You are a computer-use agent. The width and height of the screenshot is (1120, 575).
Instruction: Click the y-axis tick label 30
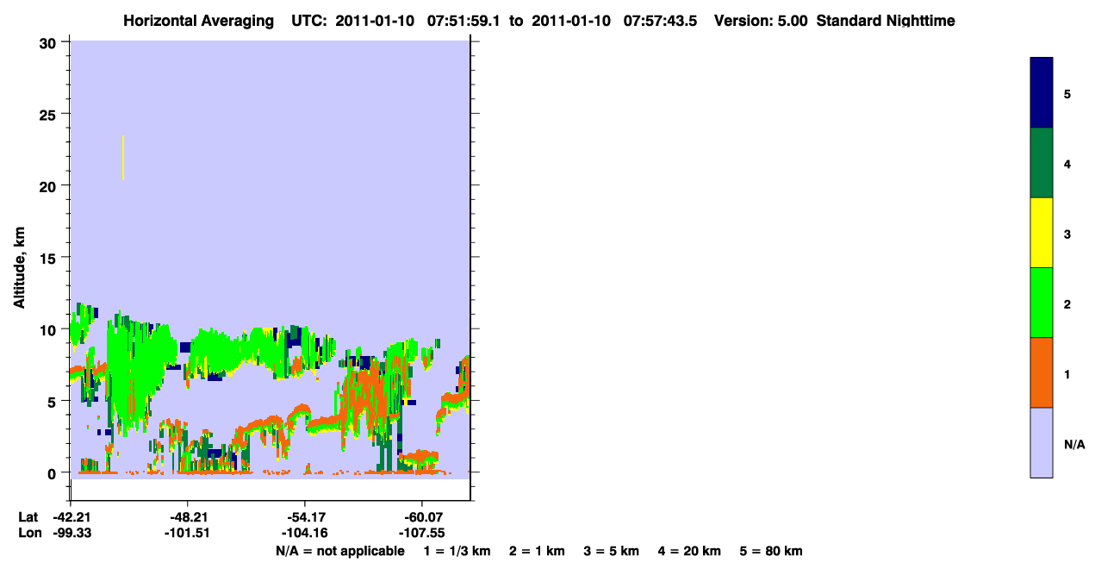(48, 42)
